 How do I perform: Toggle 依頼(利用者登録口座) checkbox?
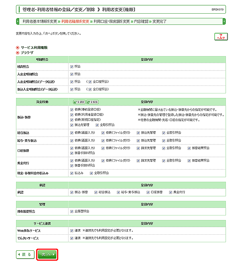click(x=71, y=115)
